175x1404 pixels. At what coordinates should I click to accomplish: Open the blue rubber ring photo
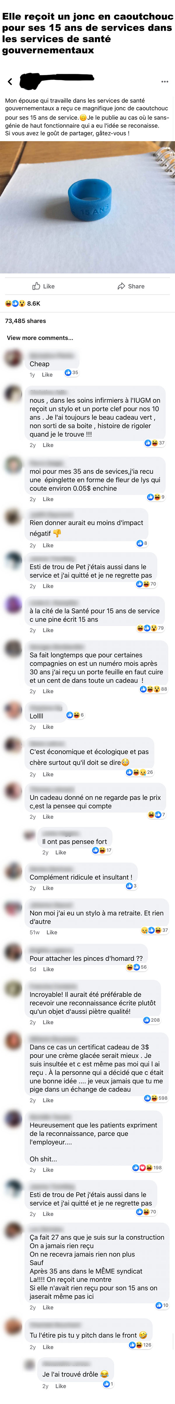click(x=87, y=207)
